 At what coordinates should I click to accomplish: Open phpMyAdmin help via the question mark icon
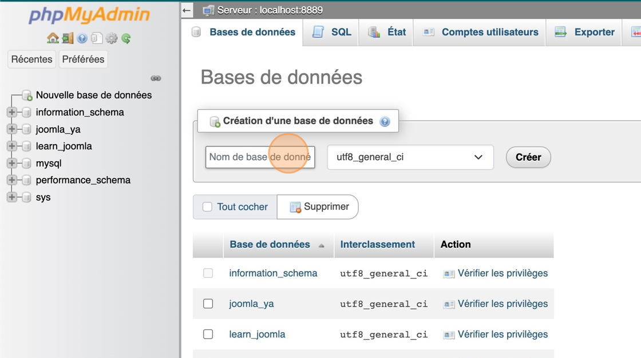click(81, 38)
